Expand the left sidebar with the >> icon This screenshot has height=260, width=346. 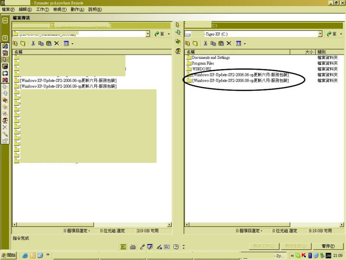click(x=5, y=20)
